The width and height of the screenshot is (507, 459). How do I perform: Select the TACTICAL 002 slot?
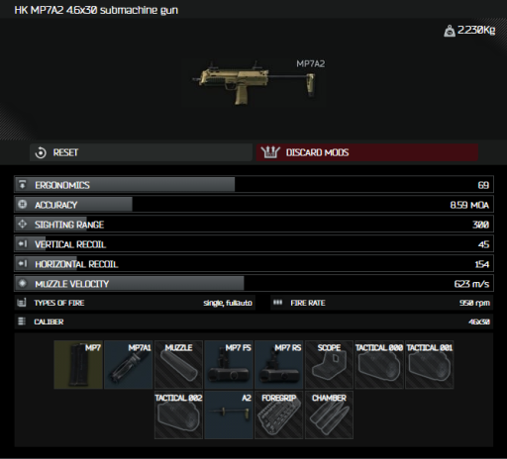click(x=178, y=414)
